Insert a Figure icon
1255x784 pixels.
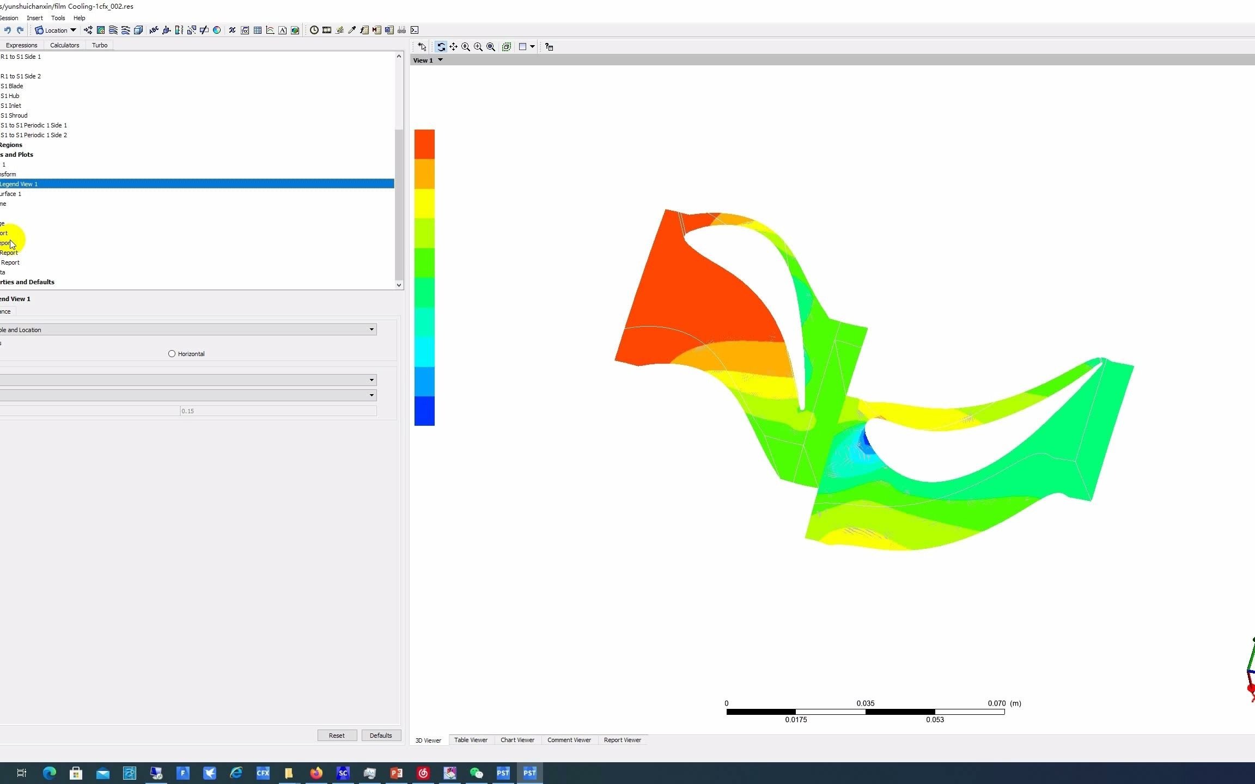[x=295, y=30]
